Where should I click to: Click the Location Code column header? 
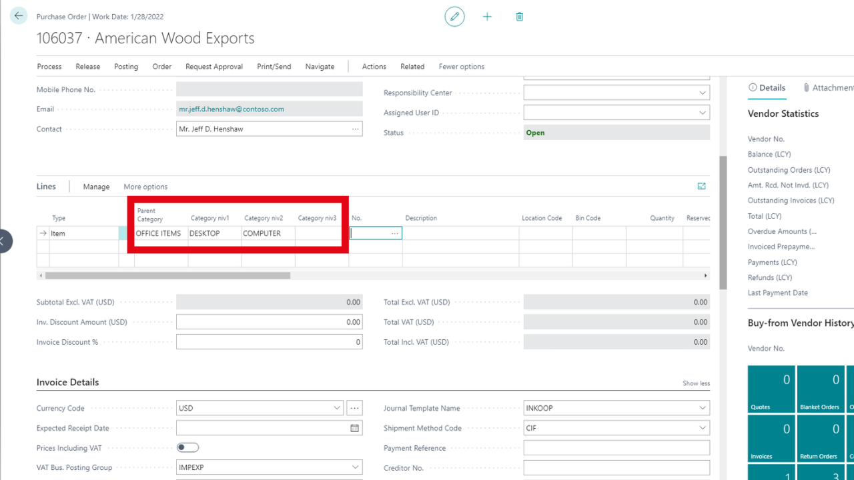tap(542, 218)
